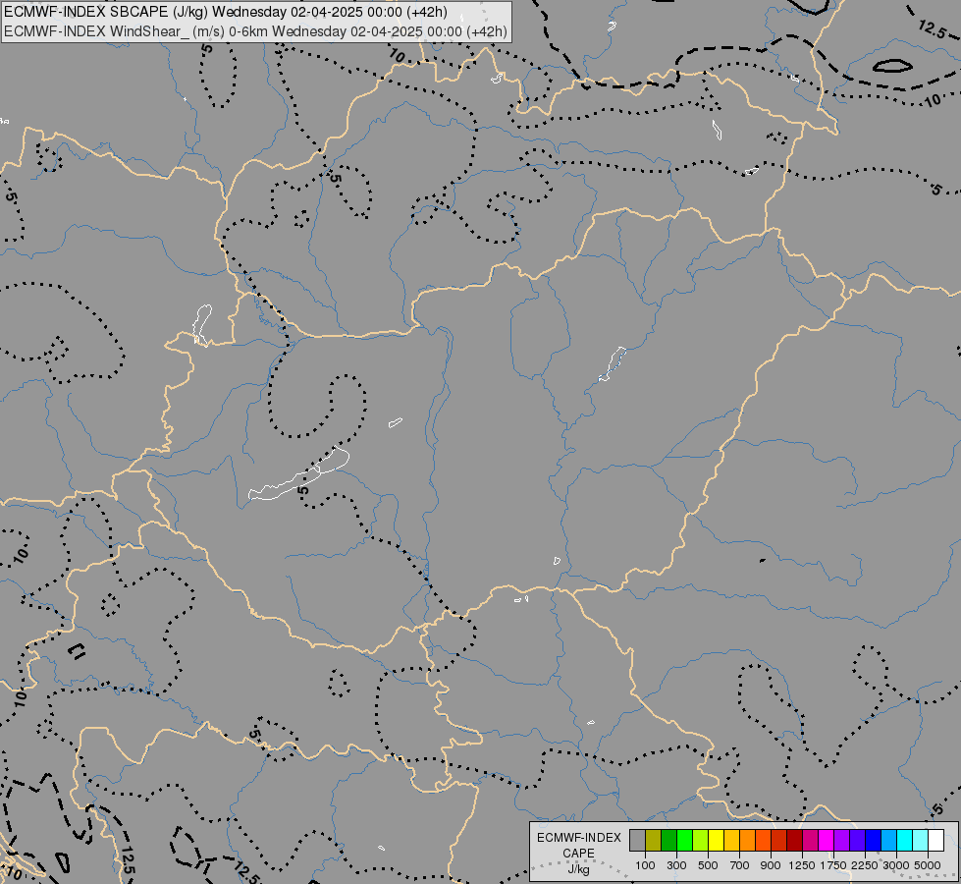The height and width of the screenshot is (884, 961).
Task: Click the legend value 500
Action: [x=708, y=865]
